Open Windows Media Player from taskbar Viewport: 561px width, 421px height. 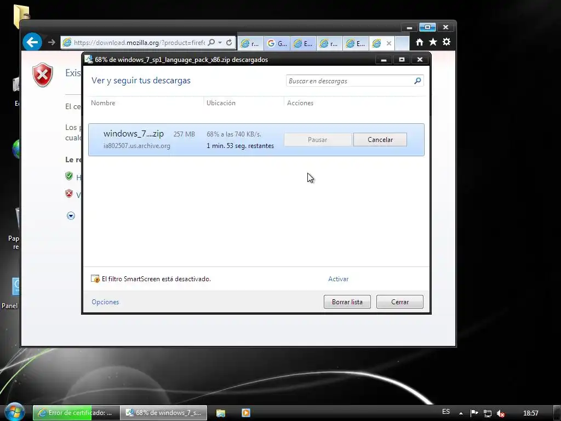[x=246, y=413]
